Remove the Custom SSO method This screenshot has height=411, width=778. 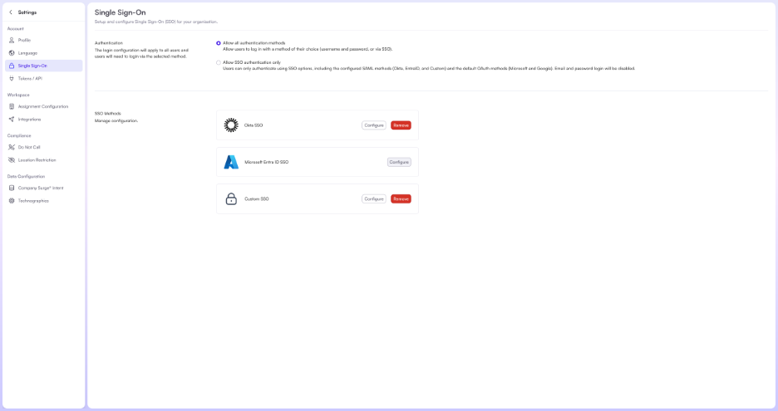tap(401, 198)
